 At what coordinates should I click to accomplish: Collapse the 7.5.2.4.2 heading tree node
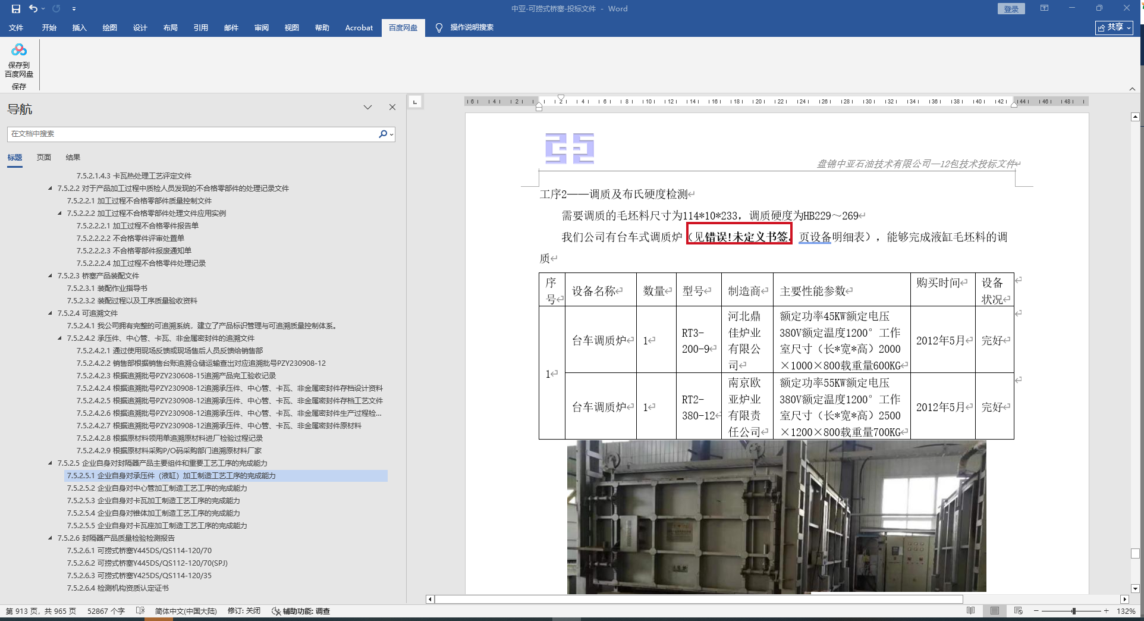coord(59,338)
